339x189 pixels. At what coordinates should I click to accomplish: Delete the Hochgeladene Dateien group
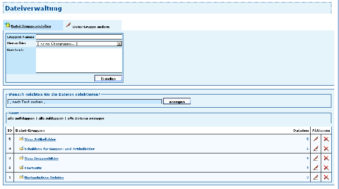click(326, 177)
